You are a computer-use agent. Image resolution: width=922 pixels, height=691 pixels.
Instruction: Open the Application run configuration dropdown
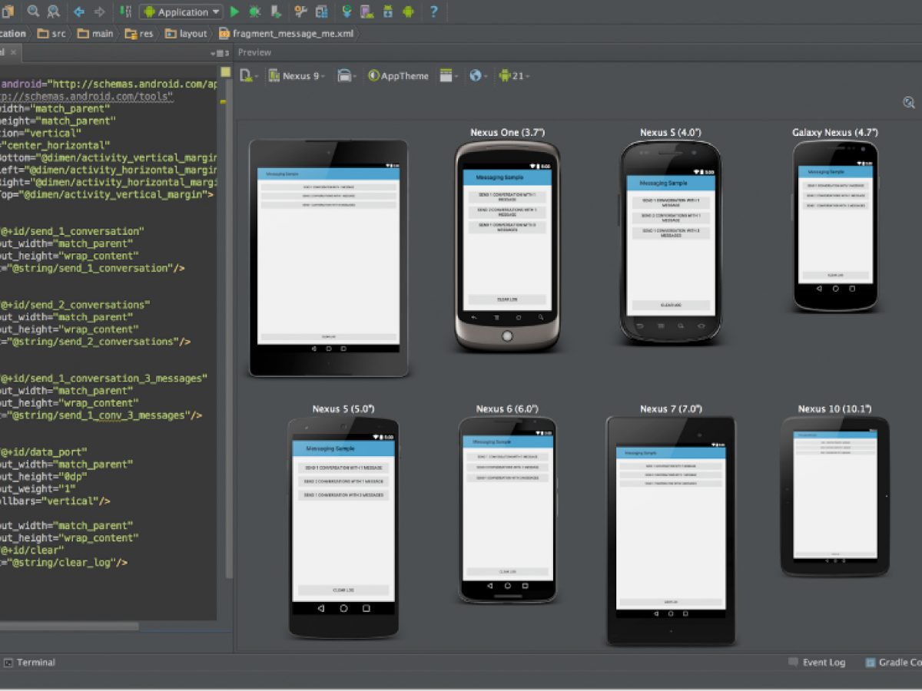coord(181,12)
